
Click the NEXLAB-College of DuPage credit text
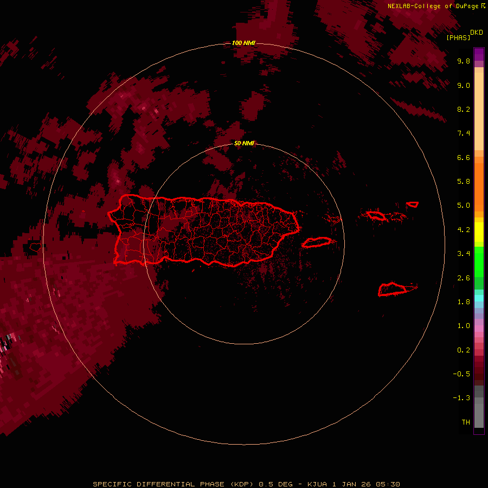[x=433, y=6]
